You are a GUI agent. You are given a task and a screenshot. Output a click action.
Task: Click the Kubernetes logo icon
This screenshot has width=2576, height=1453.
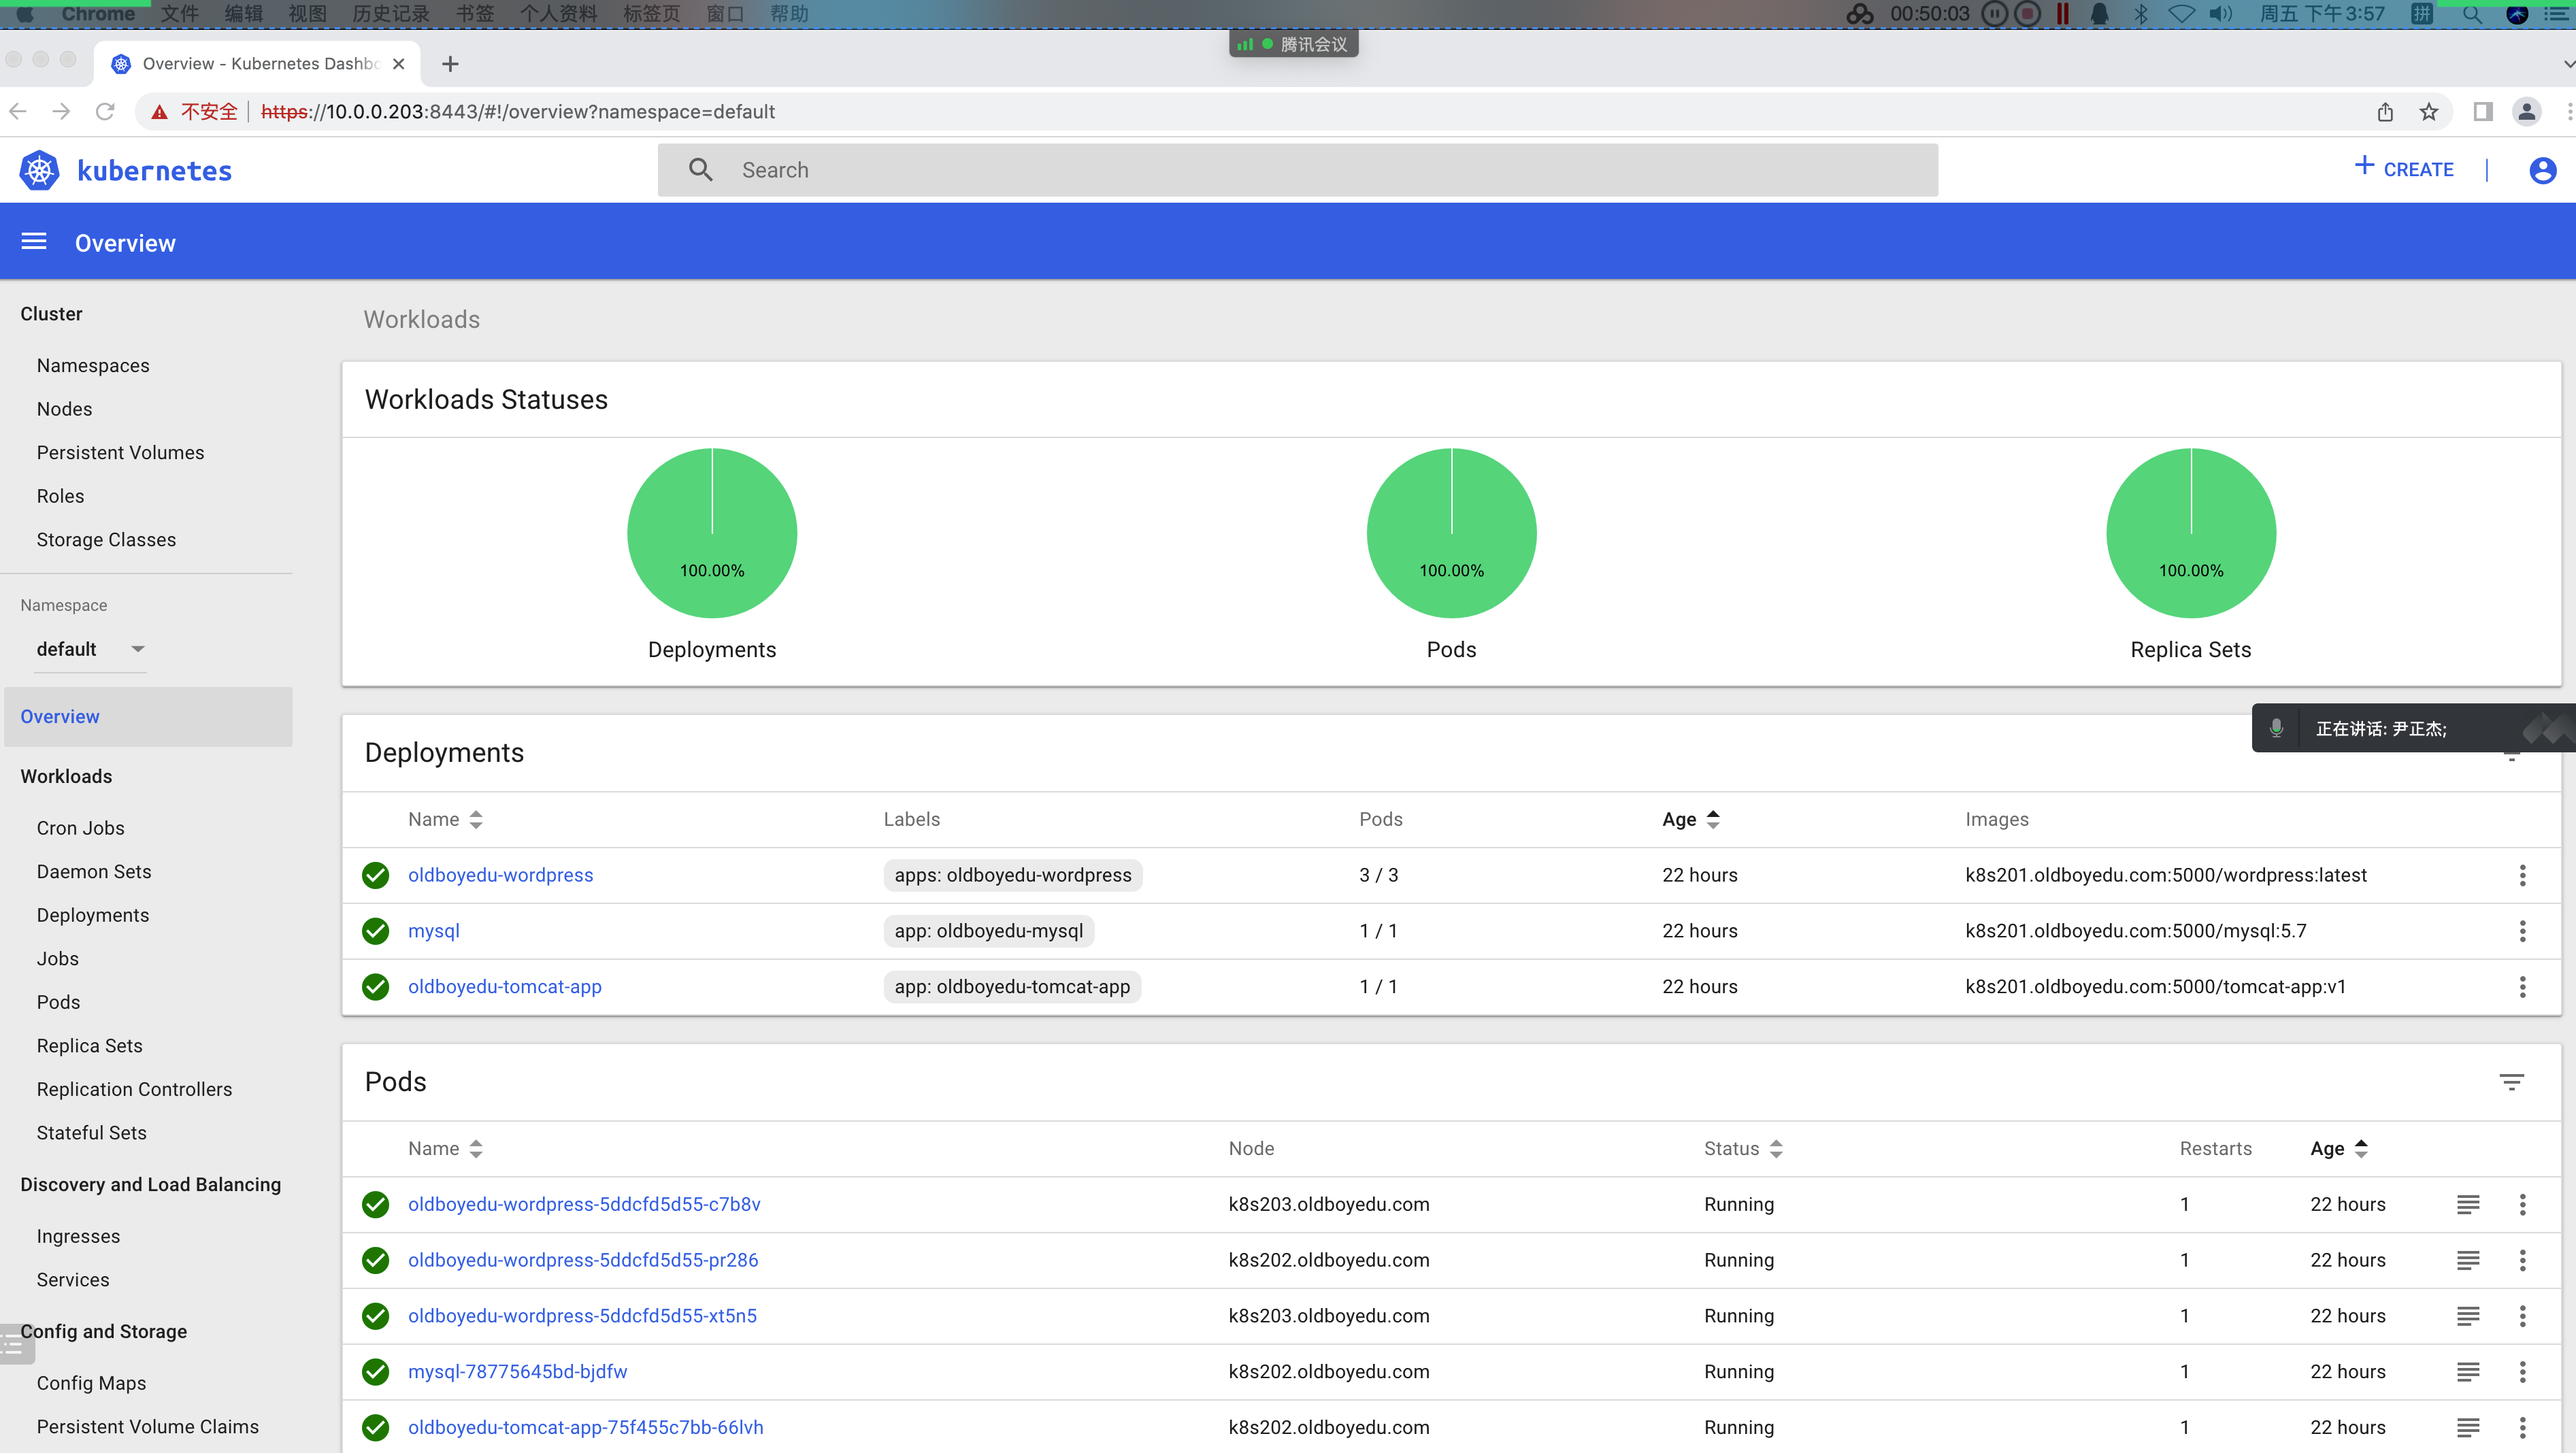40,170
